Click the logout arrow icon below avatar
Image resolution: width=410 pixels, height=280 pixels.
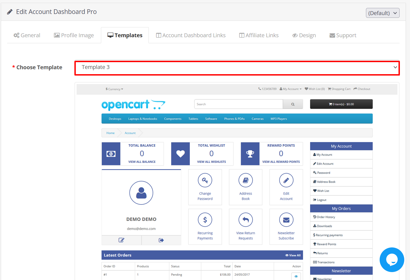coord(161,240)
